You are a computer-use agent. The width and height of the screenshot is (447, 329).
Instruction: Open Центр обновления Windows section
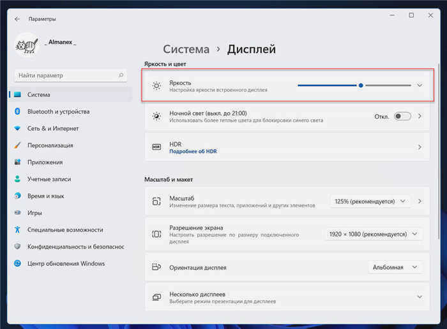[x=71, y=263]
